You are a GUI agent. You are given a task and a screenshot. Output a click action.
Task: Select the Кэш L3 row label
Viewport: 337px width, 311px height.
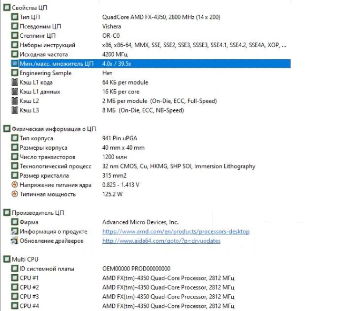tap(29, 110)
